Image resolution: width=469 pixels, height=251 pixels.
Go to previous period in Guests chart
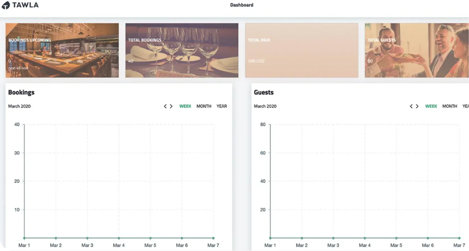click(411, 106)
